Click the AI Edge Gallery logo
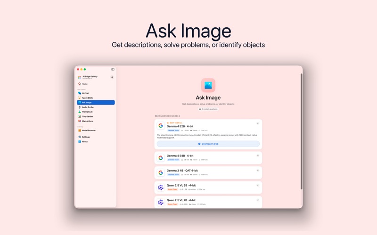 pos(79,77)
